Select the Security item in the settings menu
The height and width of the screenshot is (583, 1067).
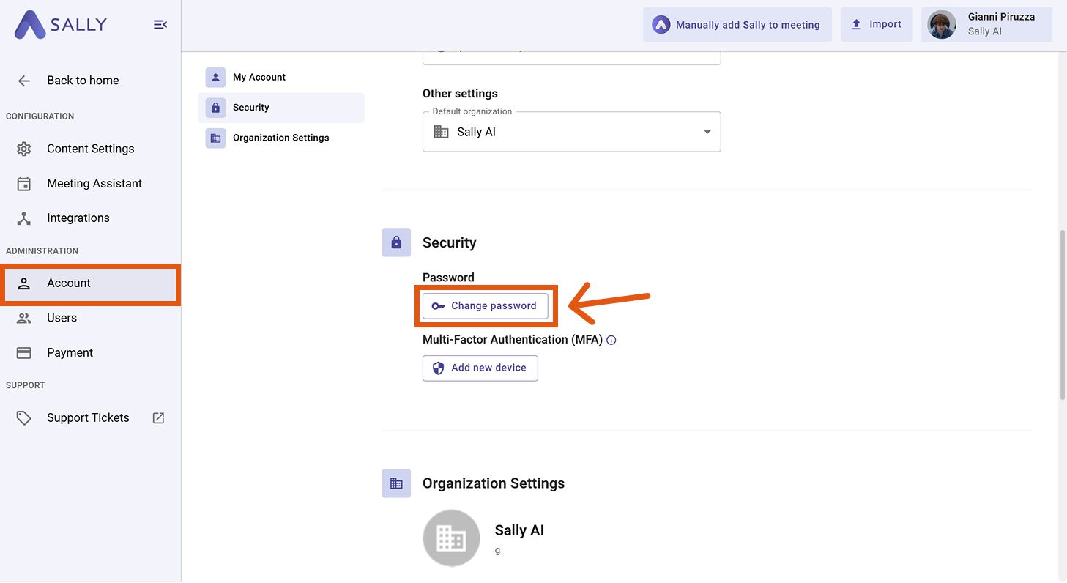tap(251, 107)
